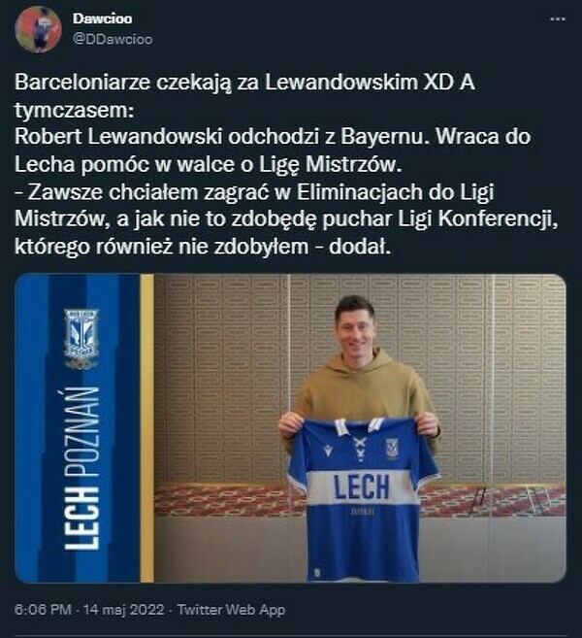The width and height of the screenshot is (582, 638).
Task: Click the @DDawcioo handle
Action: point(113,40)
